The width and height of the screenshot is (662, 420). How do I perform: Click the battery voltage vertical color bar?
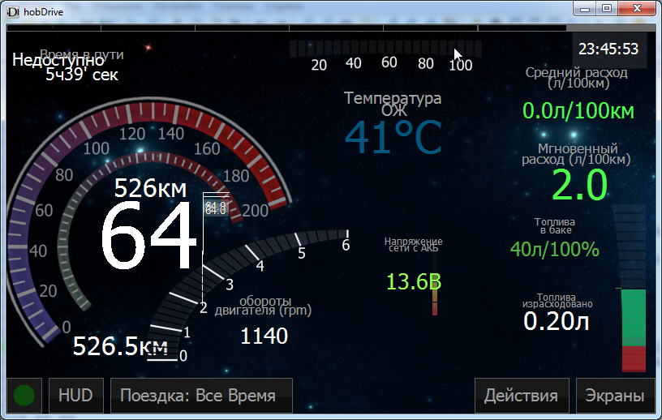point(435,284)
